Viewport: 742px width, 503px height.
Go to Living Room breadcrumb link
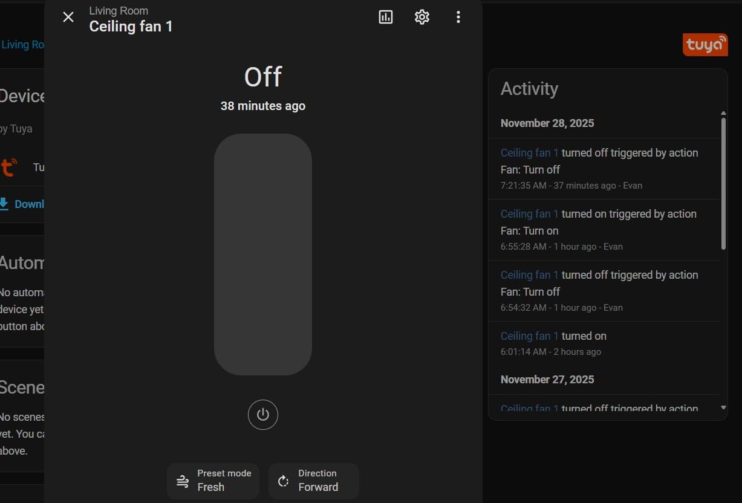(x=22, y=45)
